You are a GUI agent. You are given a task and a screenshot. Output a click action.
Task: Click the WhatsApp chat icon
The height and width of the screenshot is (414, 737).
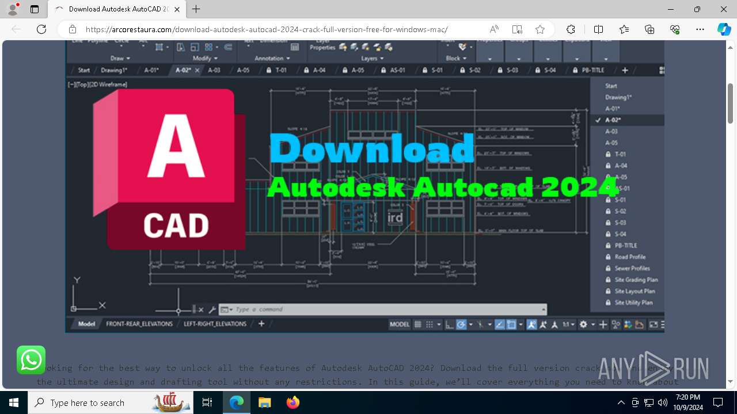pos(31,360)
